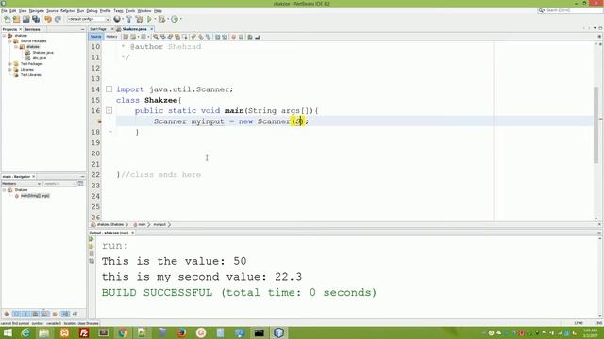This screenshot has width=604, height=339.
Task: Collapse the Source Packages tree node
Action: [10, 41]
